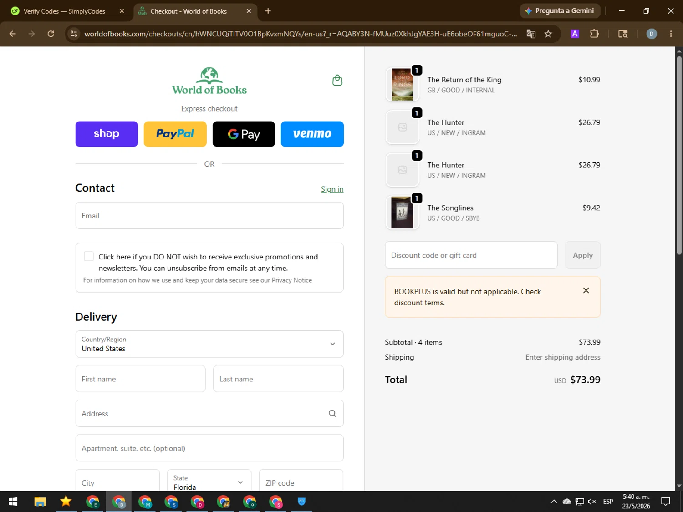
Task: Click the ZIP code field
Action: click(301, 480)
